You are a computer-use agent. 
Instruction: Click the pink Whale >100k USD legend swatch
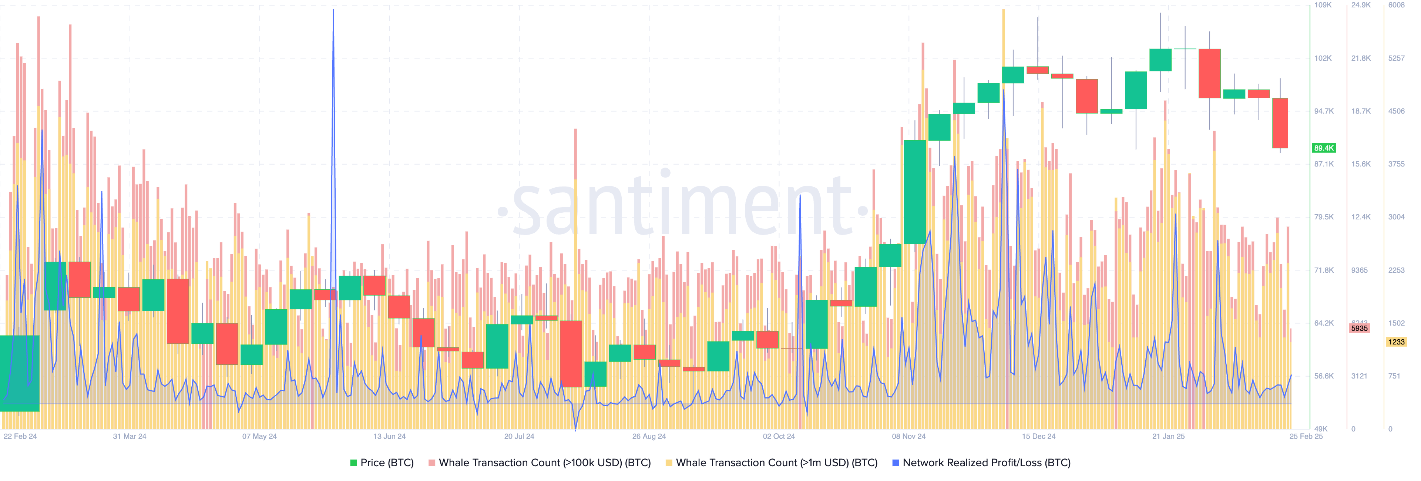432,463
